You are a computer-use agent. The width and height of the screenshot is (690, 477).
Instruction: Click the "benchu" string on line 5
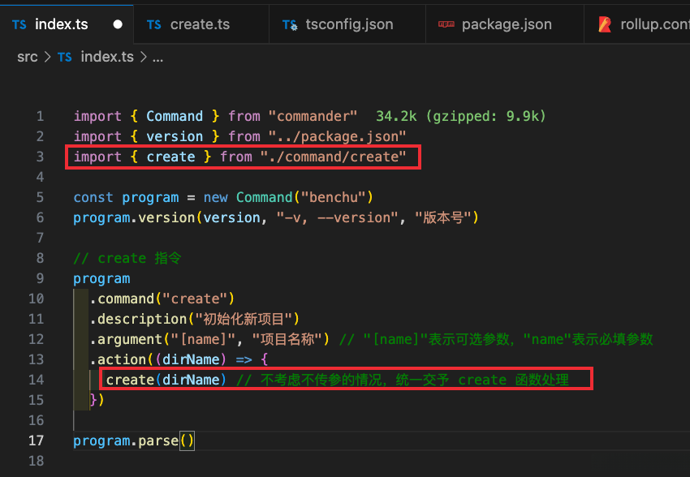(x=333, y=197)
